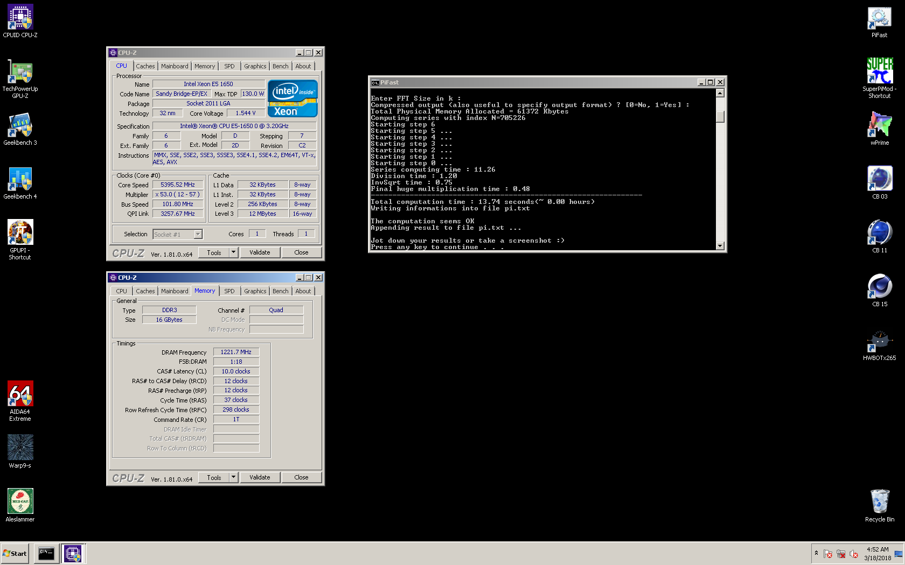
Task: Click the Core Speed 5395.52 MHz field
Action: 178,185
